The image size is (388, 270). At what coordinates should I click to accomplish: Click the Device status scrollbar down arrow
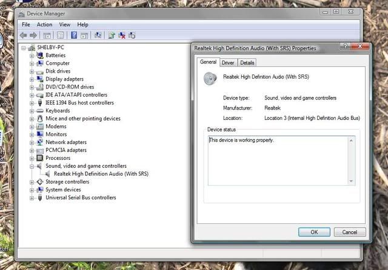pyautogui.click(x=351, y=181)
